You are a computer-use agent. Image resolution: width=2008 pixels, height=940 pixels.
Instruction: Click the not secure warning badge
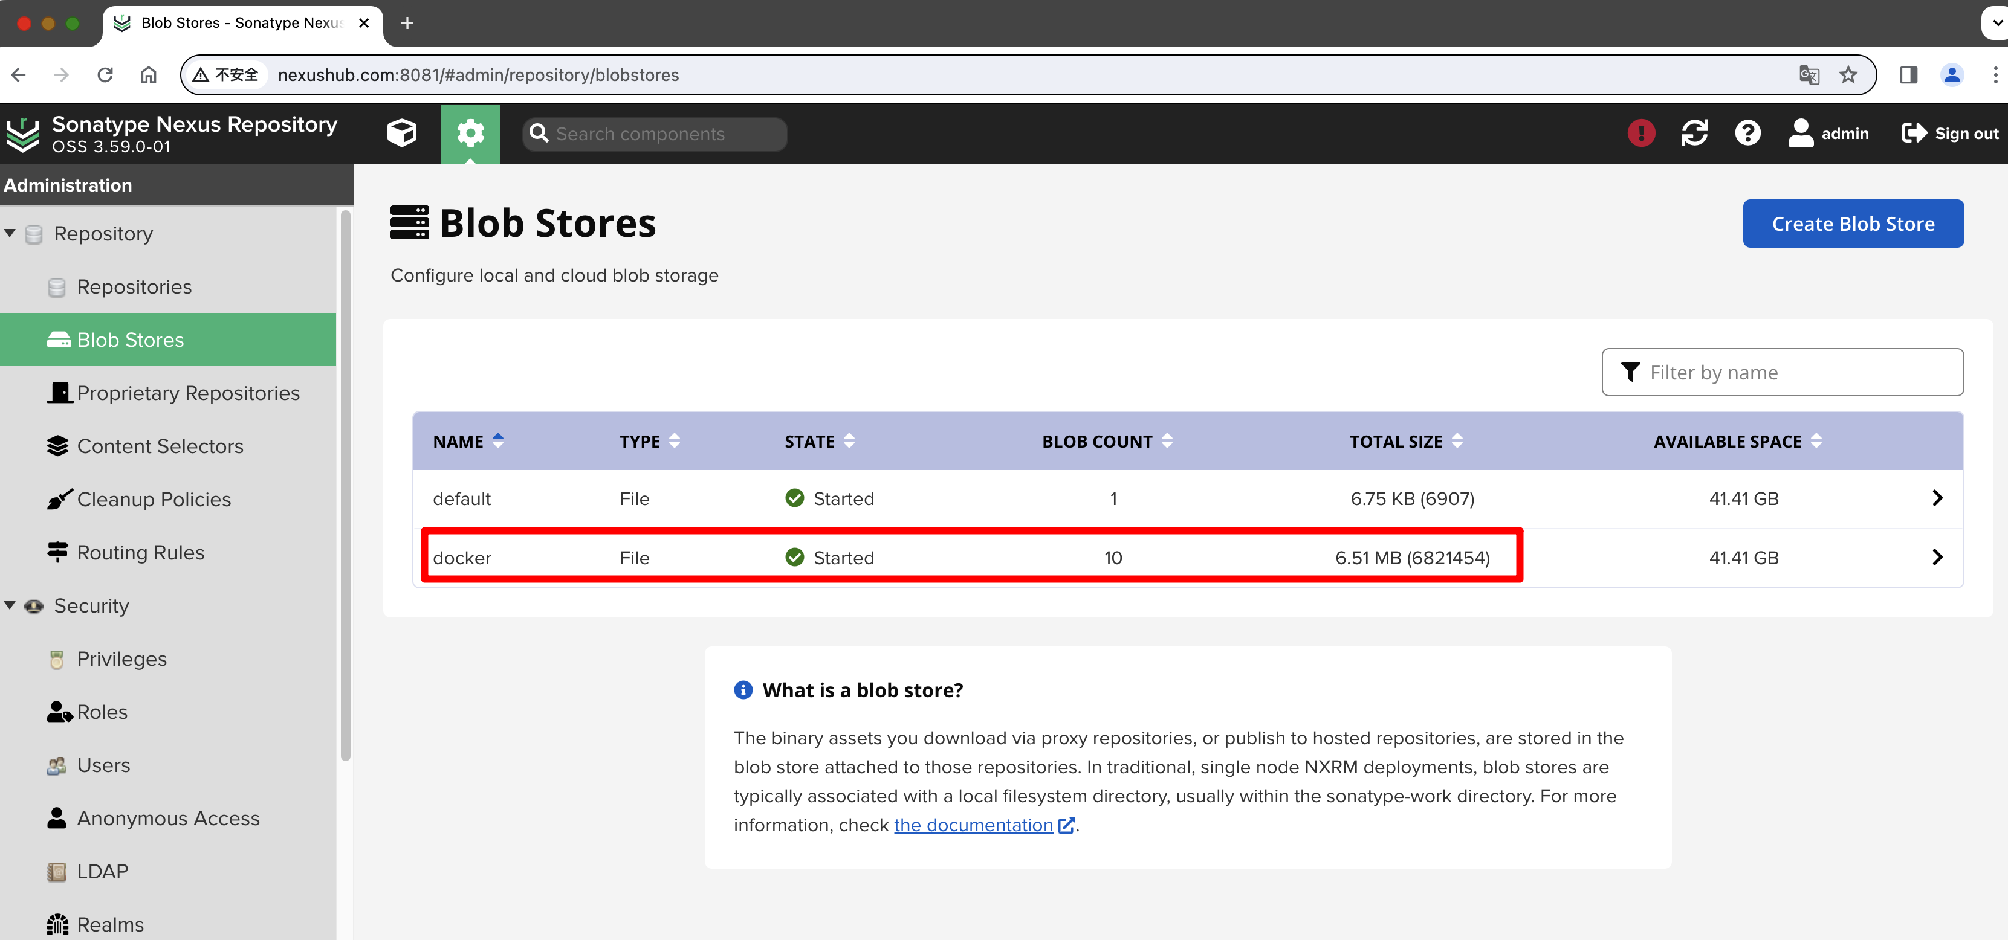226,75
